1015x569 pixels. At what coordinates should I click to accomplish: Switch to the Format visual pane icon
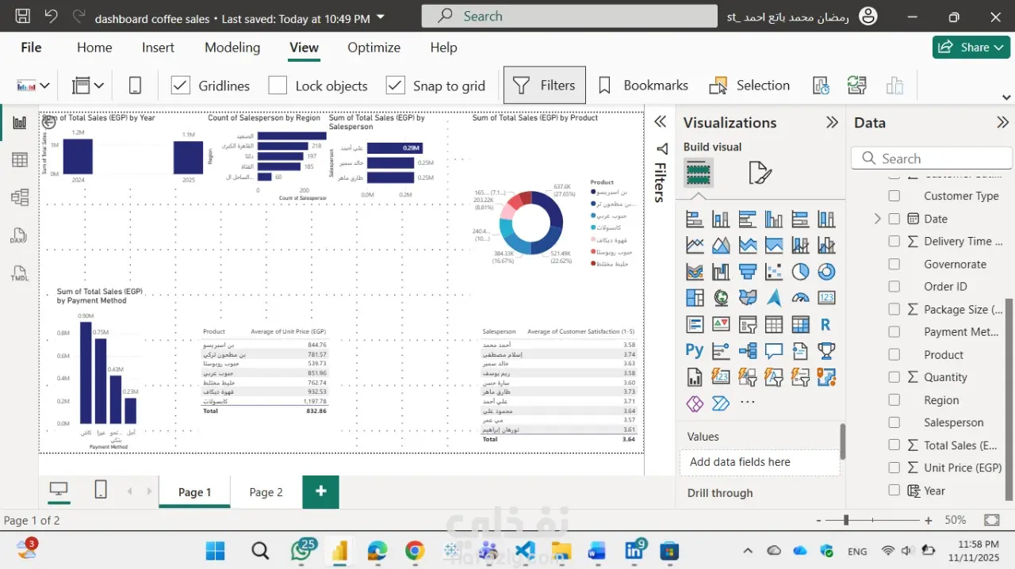[760, 173]
